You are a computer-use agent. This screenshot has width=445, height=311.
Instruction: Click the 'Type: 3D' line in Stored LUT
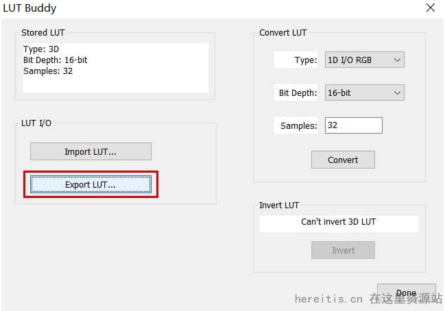tap(41, 49)
